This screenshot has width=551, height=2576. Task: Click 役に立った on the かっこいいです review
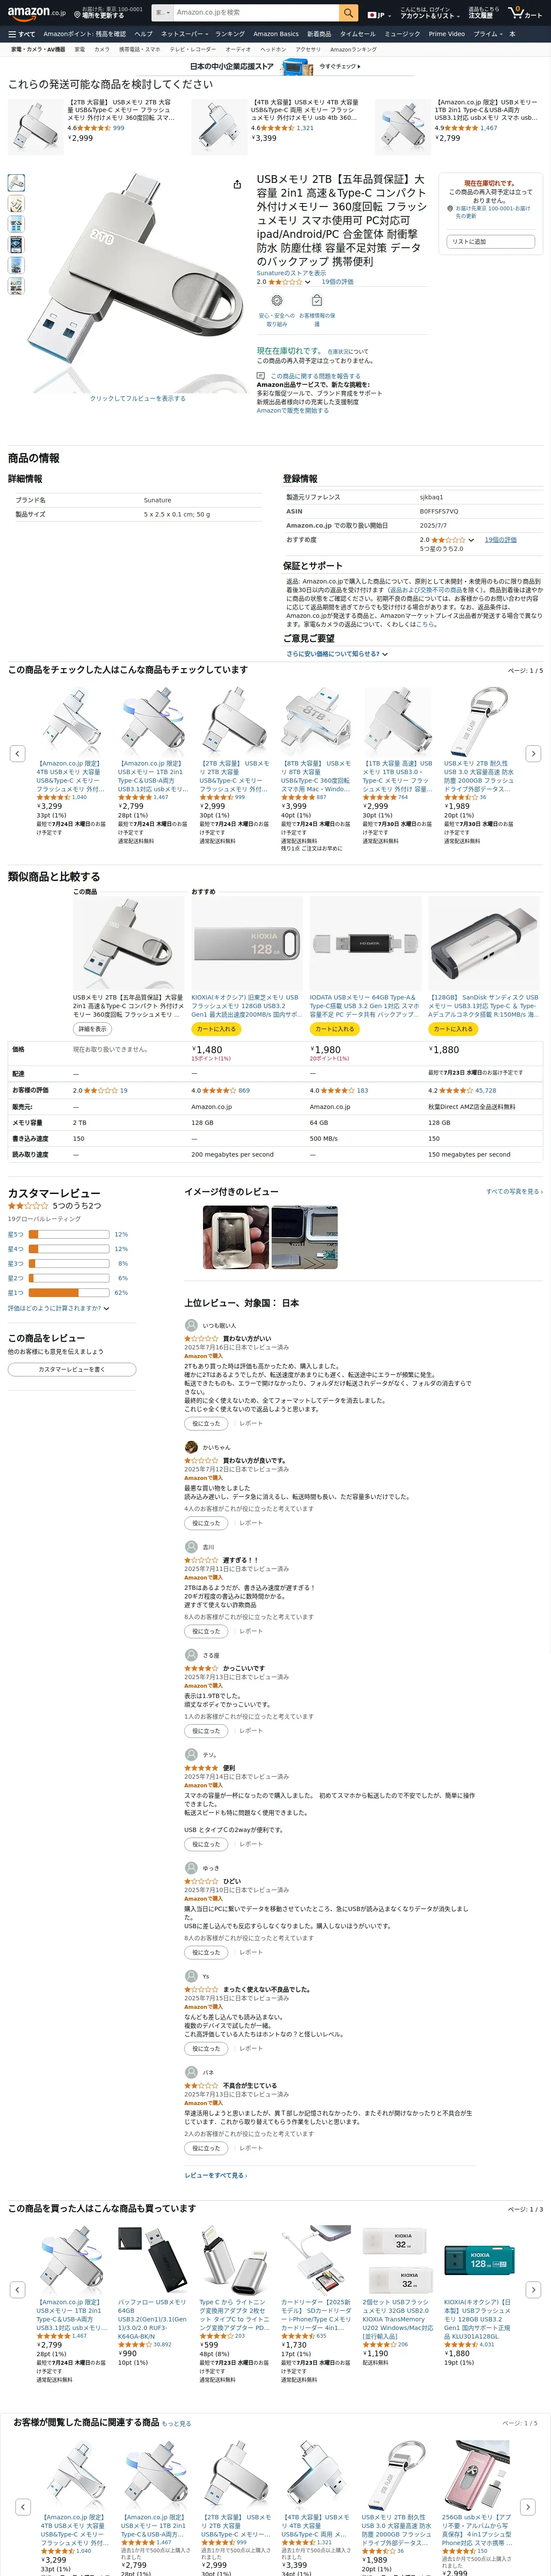click(206, 1731)
